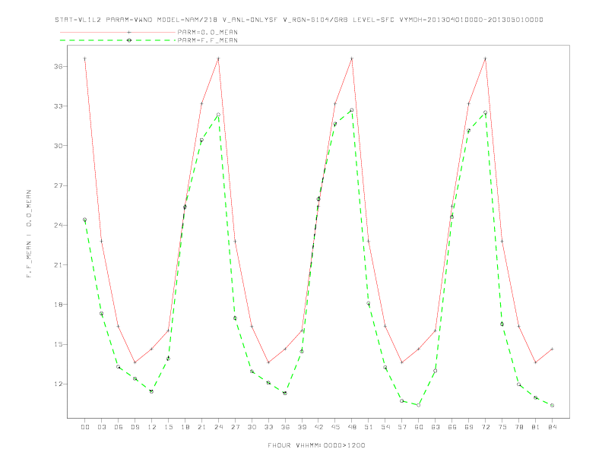Click the x-axis tick label 24
This screenshot has width=602, height=465.
(218, 427)
